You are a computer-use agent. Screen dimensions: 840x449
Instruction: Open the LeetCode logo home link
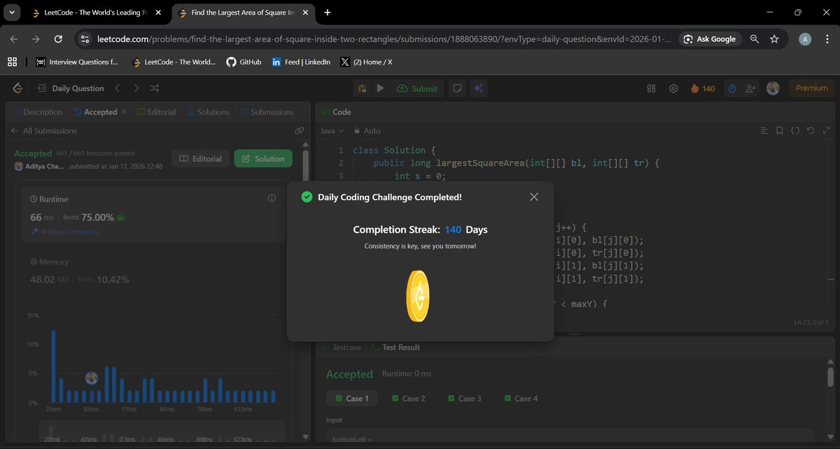coord(18,88)
